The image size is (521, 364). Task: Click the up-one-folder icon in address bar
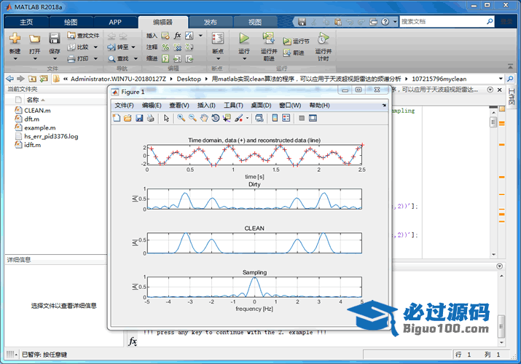point(32,79)
